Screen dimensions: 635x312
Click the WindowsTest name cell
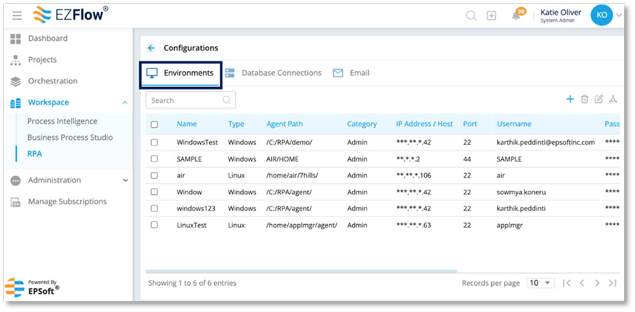(197, 143)
